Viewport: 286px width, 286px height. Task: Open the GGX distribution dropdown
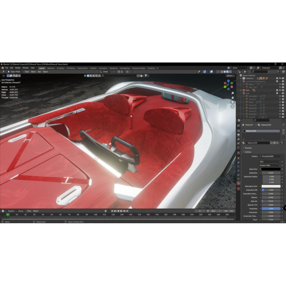270,162
